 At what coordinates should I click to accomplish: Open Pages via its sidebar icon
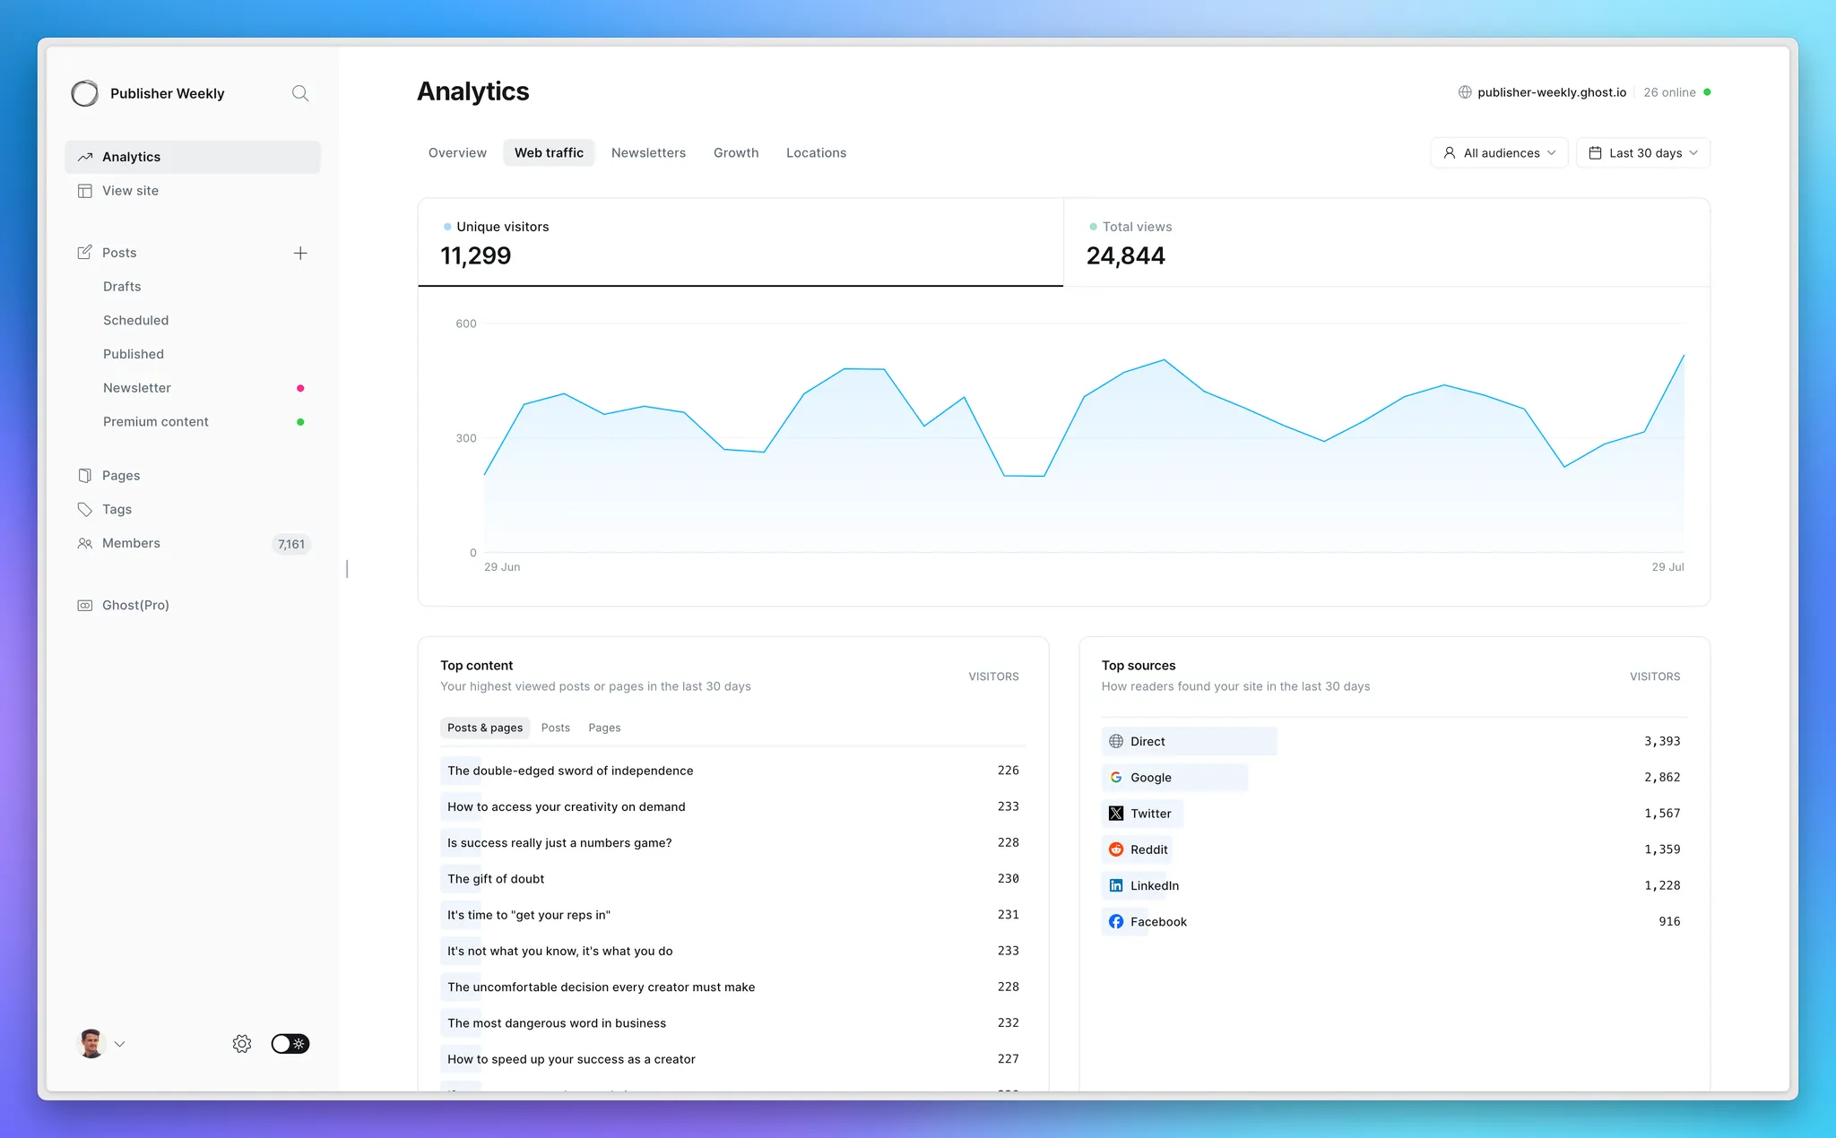(x=85, y=475)
